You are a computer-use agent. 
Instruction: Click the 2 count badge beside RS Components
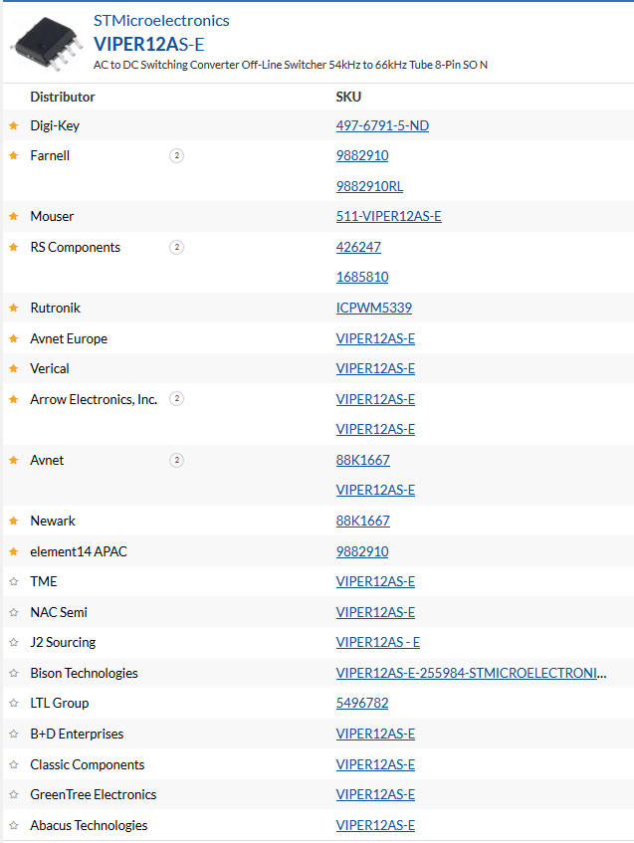click(176, 247)
